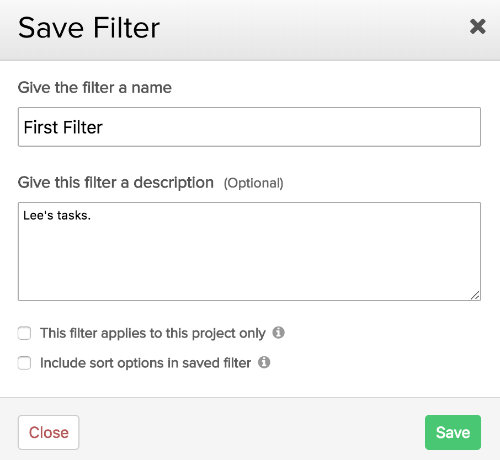500x460 pixels.
Task: Click the "This filter applies to this project only" label
Action: [152, 333]
